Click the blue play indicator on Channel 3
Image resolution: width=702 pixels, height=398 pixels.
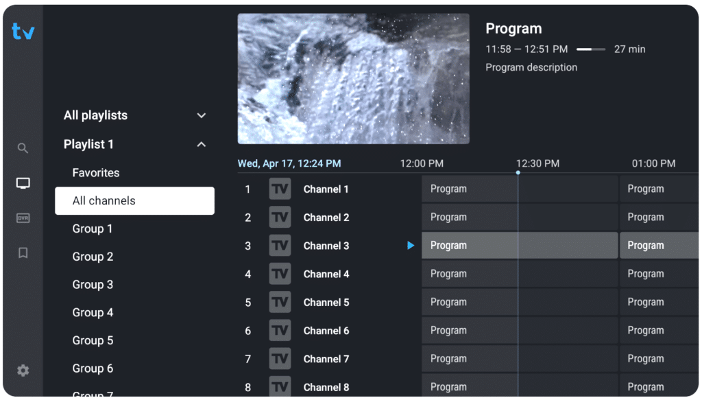pos(411,245)
